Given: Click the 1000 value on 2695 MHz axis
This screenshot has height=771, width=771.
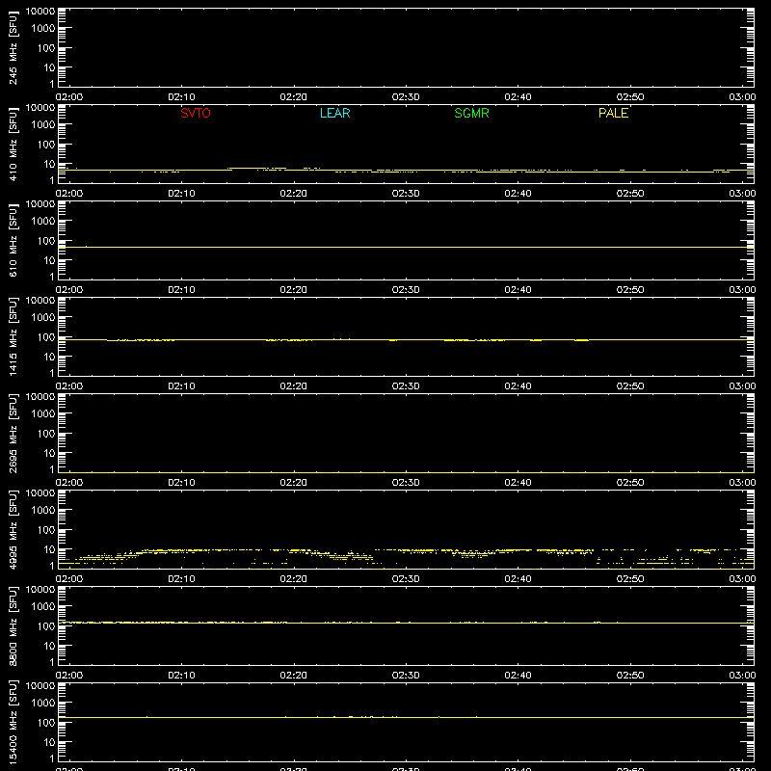Looking at the screenshot, I should (43, 414).
